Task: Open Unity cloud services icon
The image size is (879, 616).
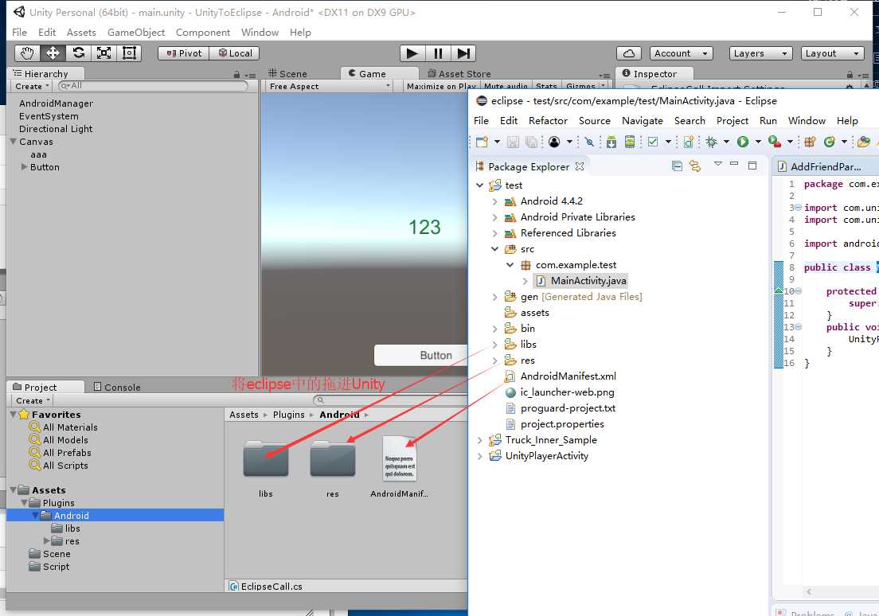Action: [x=629, y=53]
